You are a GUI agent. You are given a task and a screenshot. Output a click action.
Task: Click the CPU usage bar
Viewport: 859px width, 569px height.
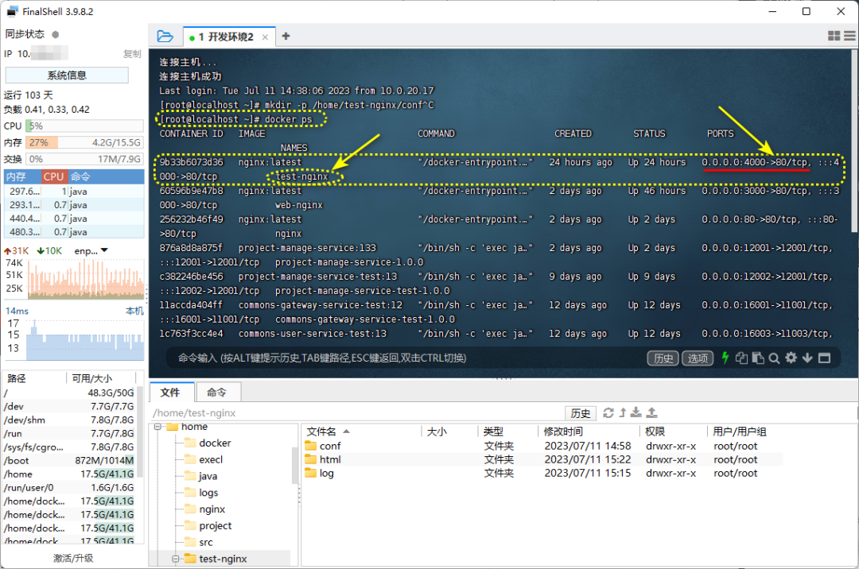tap(84, 126)
